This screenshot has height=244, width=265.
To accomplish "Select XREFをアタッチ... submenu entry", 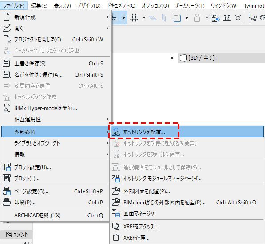I will tap(187, 226).
